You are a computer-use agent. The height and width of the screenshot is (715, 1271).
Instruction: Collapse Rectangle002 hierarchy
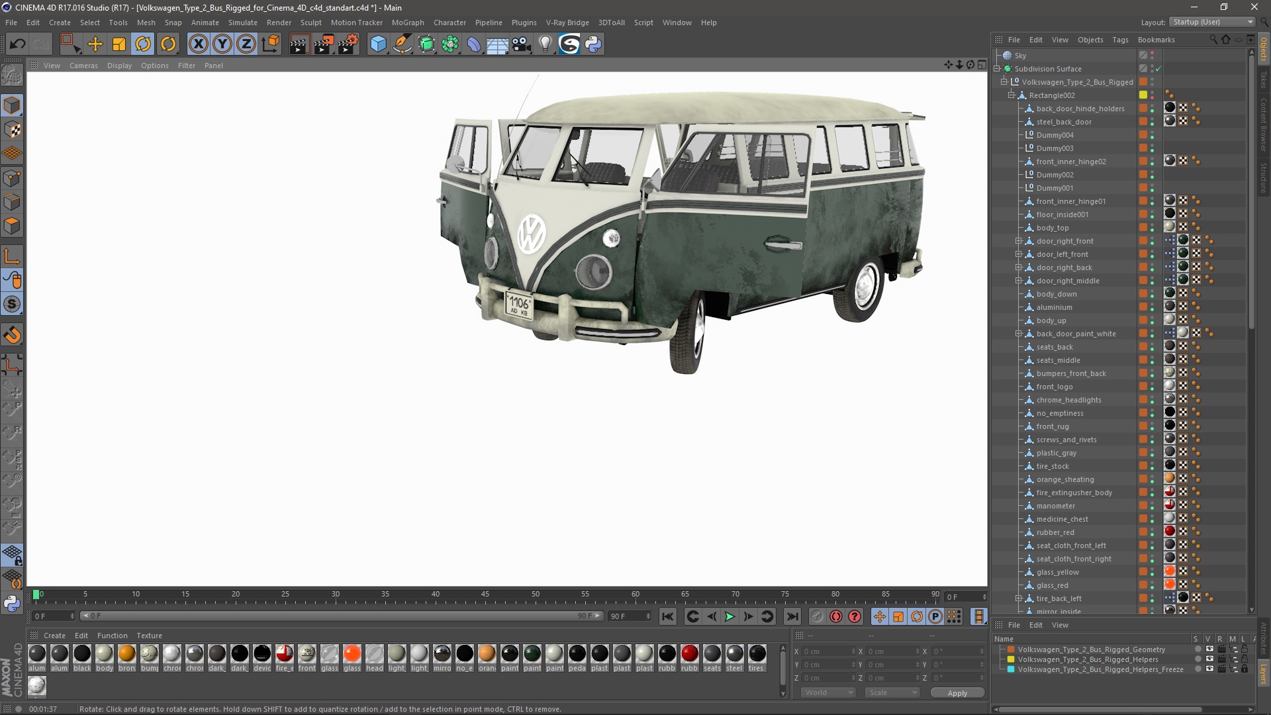point(1012,95)
